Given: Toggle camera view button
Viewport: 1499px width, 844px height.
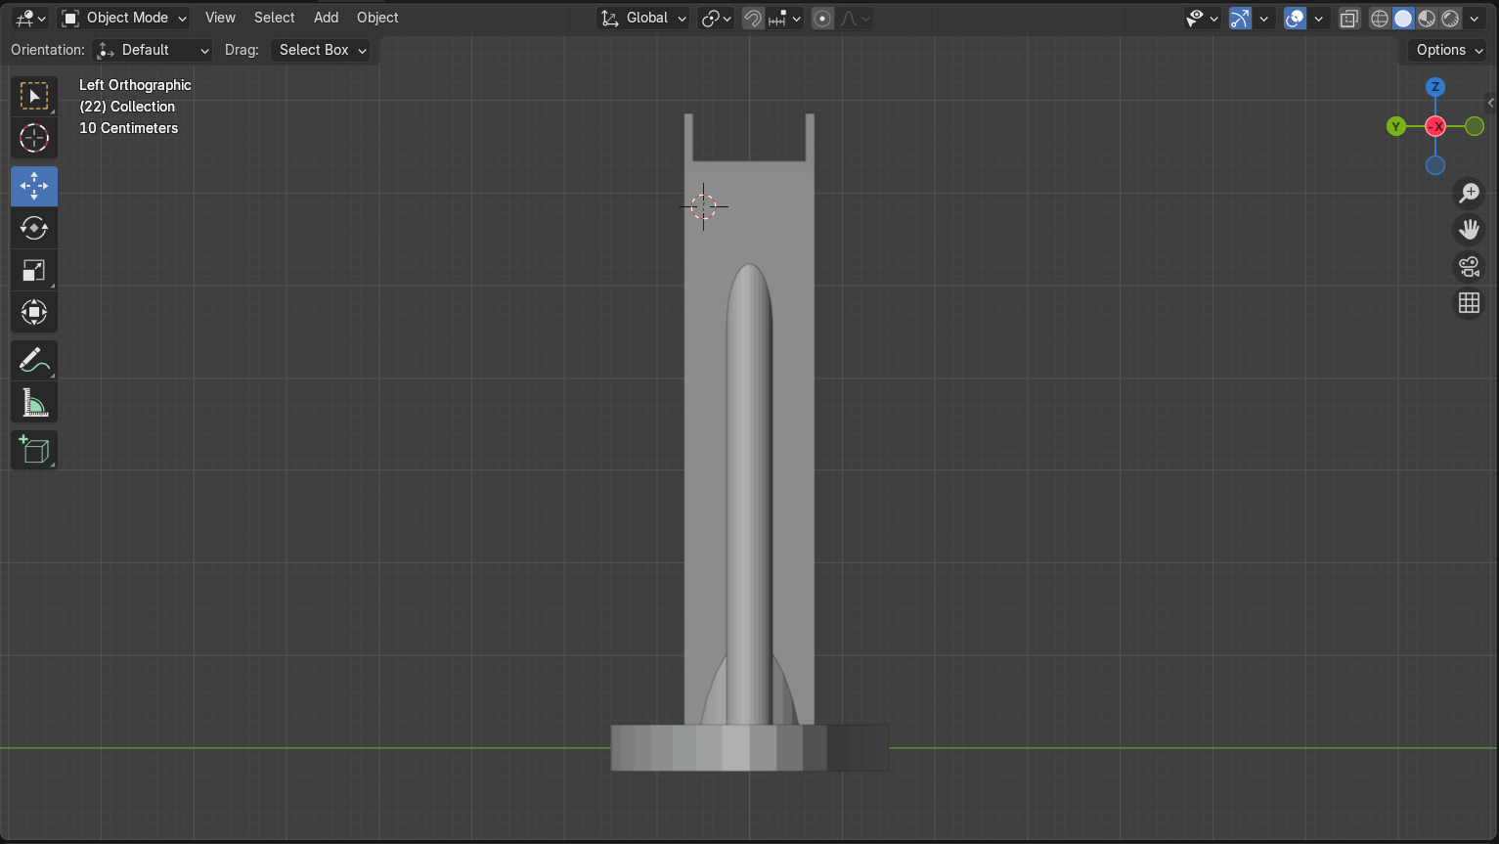Looking at the screenshot, I should point(1469,266).
